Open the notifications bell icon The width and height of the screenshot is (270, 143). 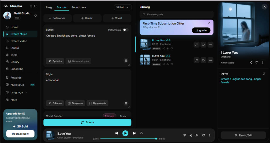tap(36, 16)
